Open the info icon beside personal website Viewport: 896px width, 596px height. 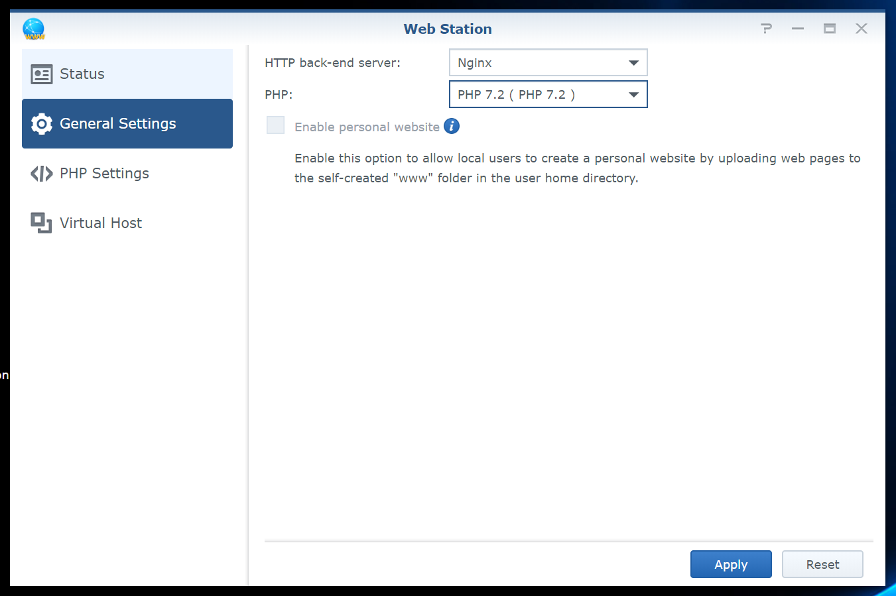[x=452, y=127]
